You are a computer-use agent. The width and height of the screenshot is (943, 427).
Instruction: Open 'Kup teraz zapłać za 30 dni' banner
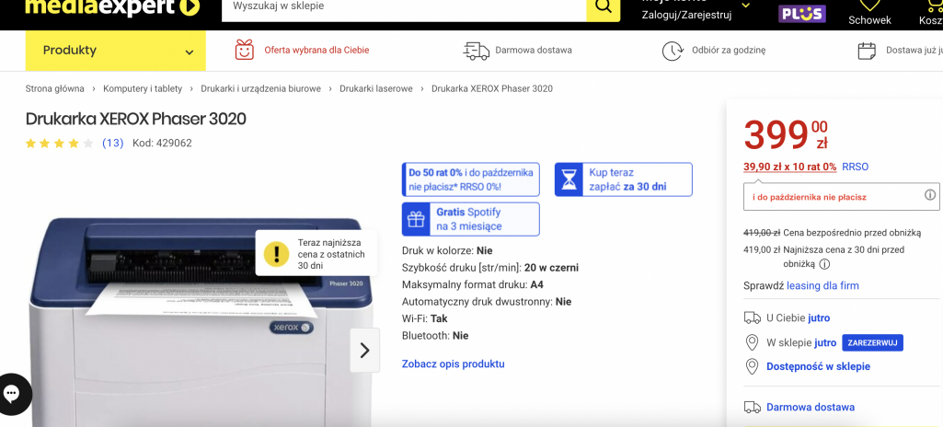pyautogui.click(x=624, y=179)
